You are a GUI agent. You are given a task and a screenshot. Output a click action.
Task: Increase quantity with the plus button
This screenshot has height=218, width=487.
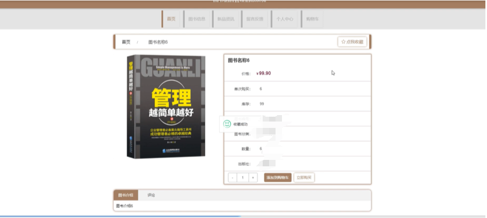(x=253, y=177)
